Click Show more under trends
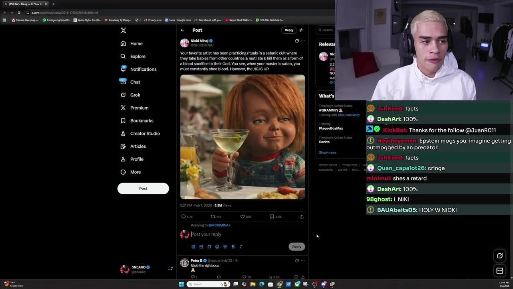Viewport: 513px width, 289px height. [x=327, y=153]
